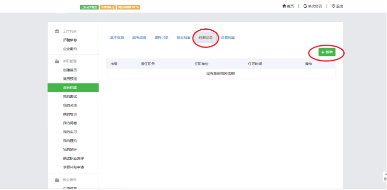Click the plus icon on the green 新增 button
This screenshot has height=190, width=387.
point(323,52)
